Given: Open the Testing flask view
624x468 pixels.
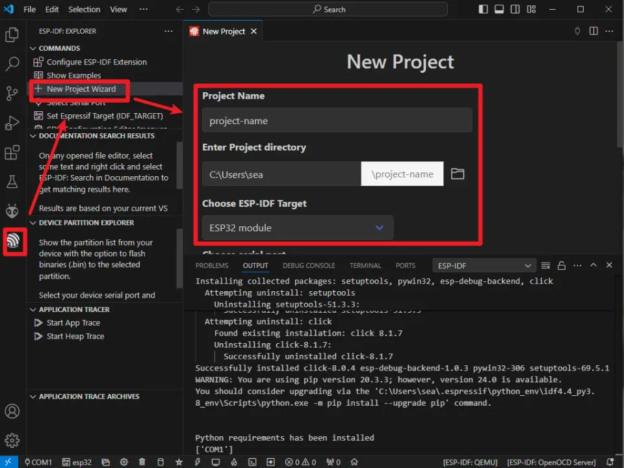Looking at the screenshot, I should 12,182.
